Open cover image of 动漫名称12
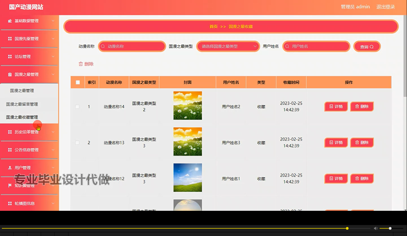The height and width of the screenshot is (236, 407). coord(188,178)
